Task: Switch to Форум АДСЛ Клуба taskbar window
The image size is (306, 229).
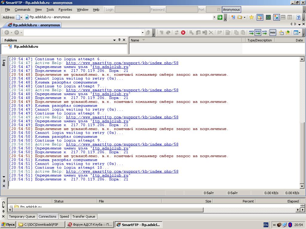Action: click(x=90, y=225)
